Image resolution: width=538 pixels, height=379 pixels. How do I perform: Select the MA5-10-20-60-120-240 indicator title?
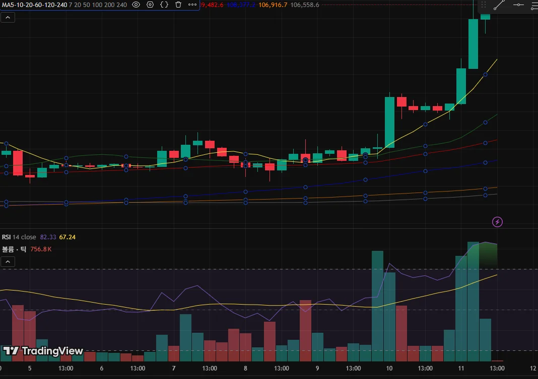[x=34, y=5]
